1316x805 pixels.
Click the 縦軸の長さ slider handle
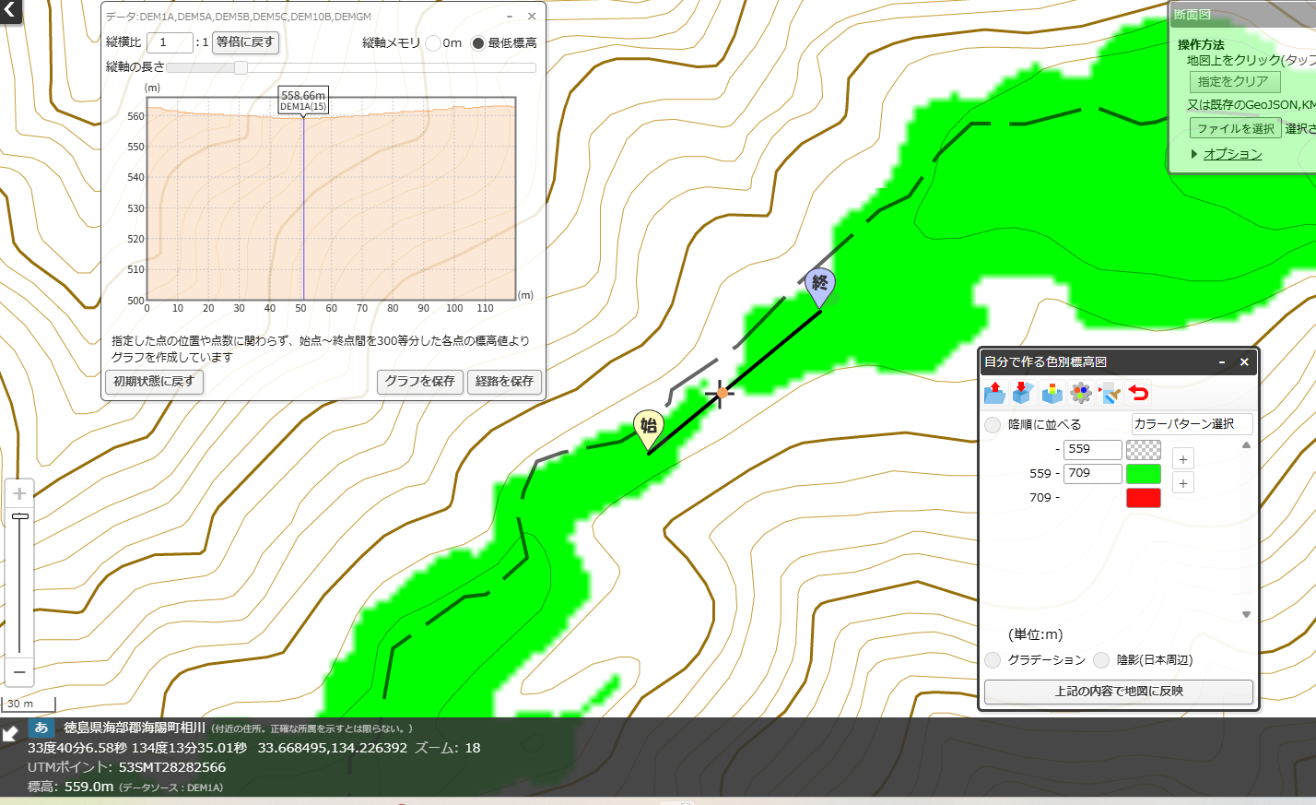click(241, 67)
